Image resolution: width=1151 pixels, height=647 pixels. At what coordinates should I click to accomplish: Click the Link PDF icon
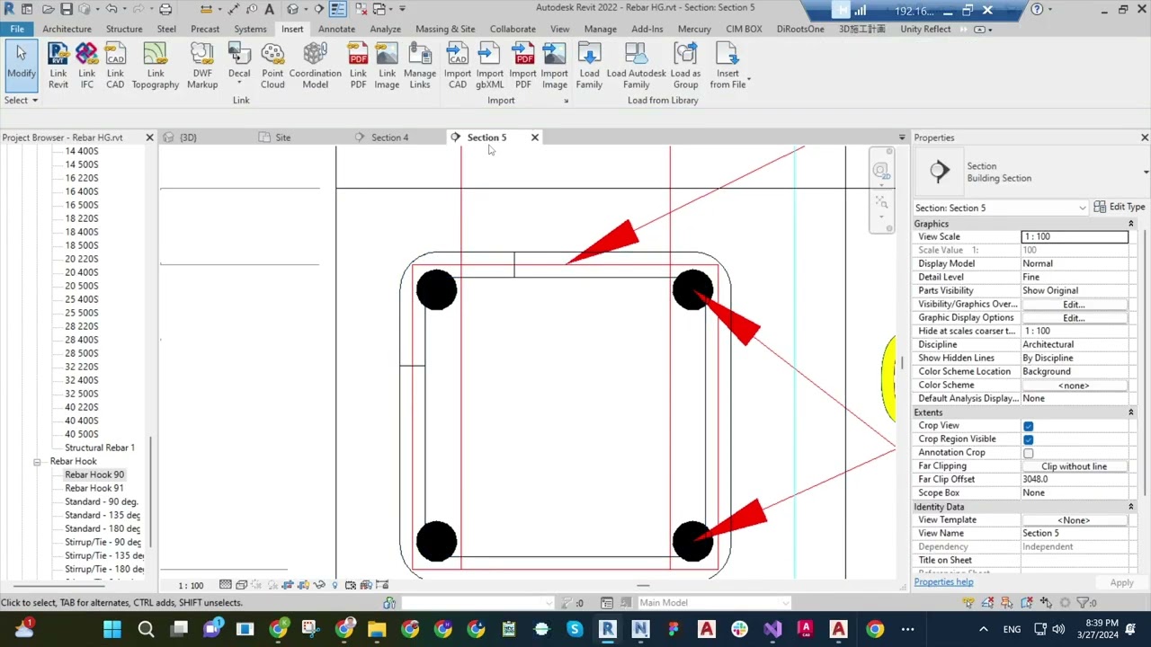coord(358,66)
